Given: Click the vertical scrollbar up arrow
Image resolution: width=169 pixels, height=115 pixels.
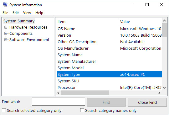Looking at the screenshot, I should (x=165, y=21).
